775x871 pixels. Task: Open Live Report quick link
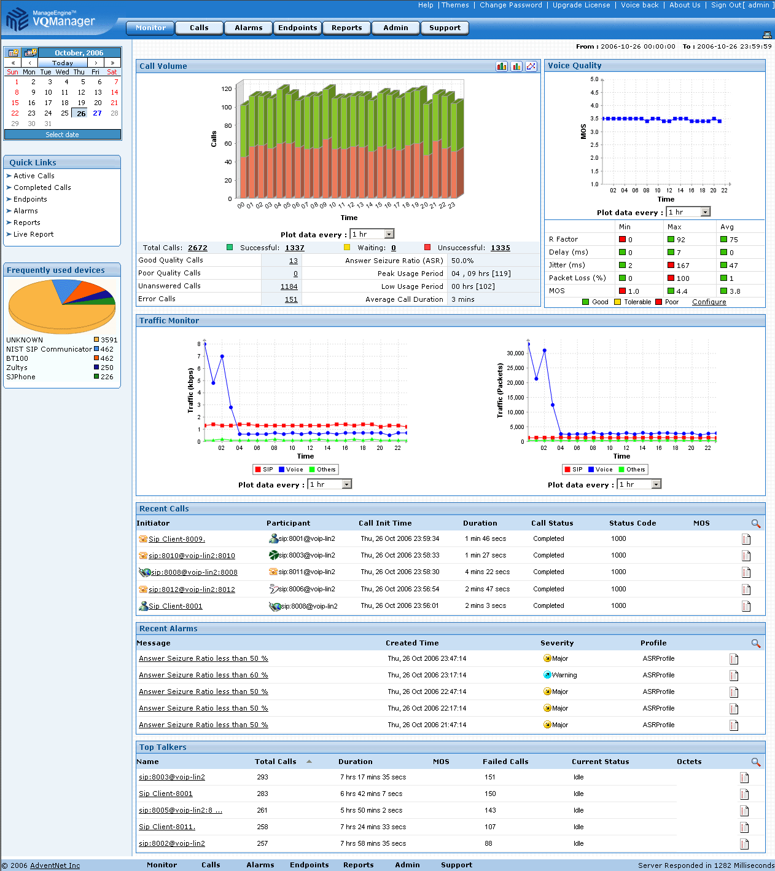tap(33, 234)
